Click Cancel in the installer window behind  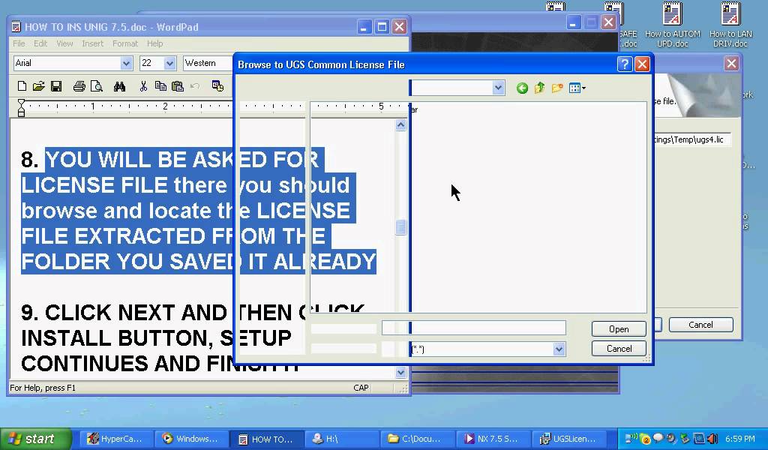click(701, 325)
